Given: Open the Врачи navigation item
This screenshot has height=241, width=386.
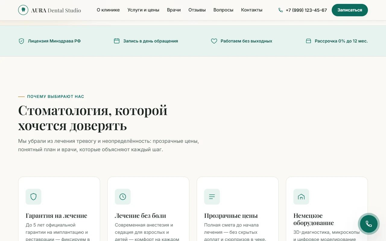Looking at the screenshot, I should tap(174, 10).
